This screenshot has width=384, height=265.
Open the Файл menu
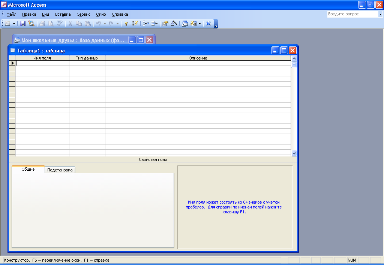click(x=11, y=14)
